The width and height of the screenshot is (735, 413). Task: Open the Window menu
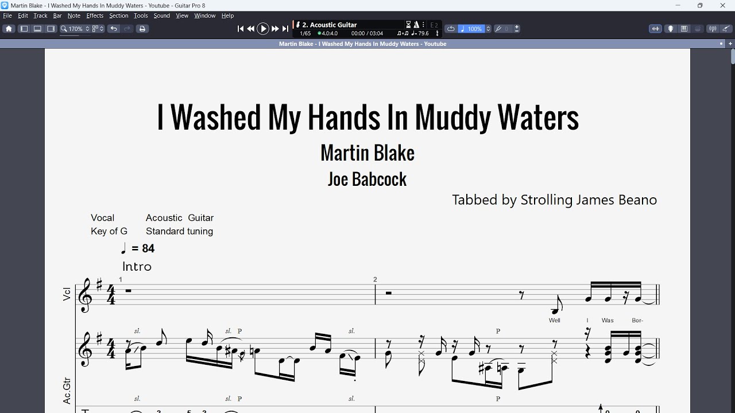click(205, 15)
